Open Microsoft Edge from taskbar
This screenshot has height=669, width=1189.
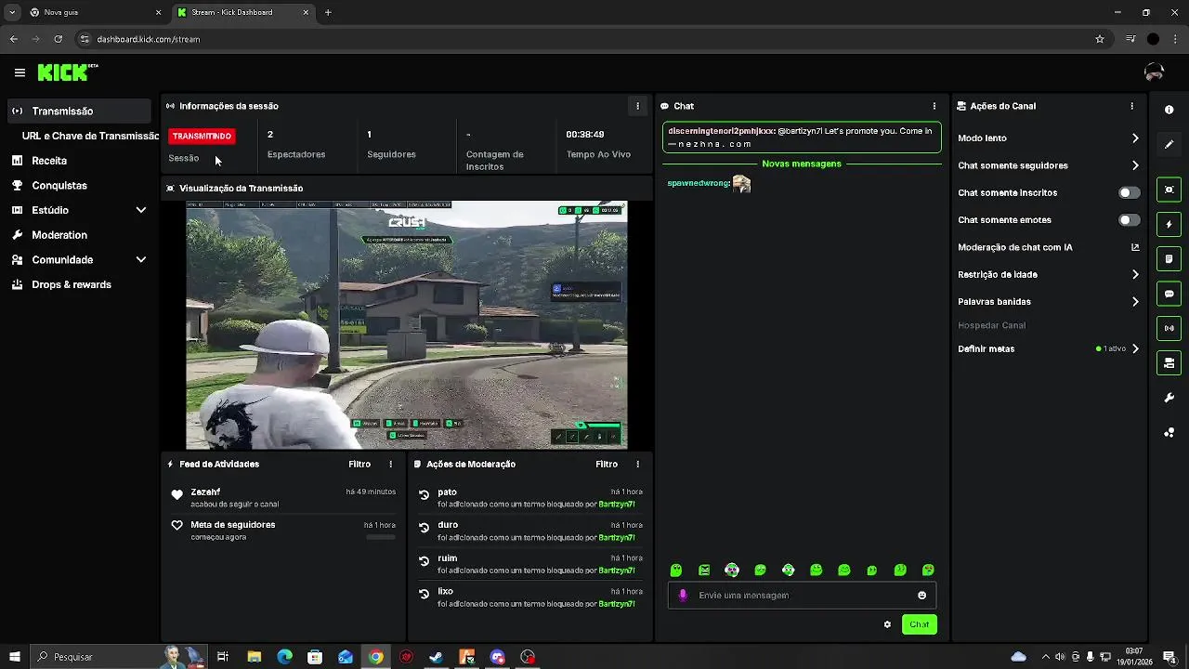click(x=284, y=657)
